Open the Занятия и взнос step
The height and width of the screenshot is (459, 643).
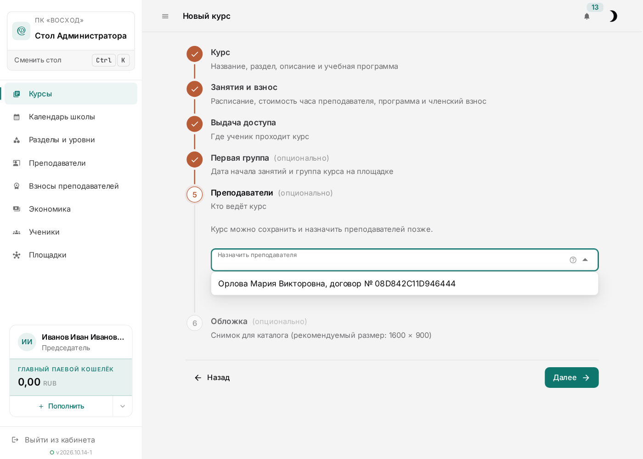(x=244, y=87)
